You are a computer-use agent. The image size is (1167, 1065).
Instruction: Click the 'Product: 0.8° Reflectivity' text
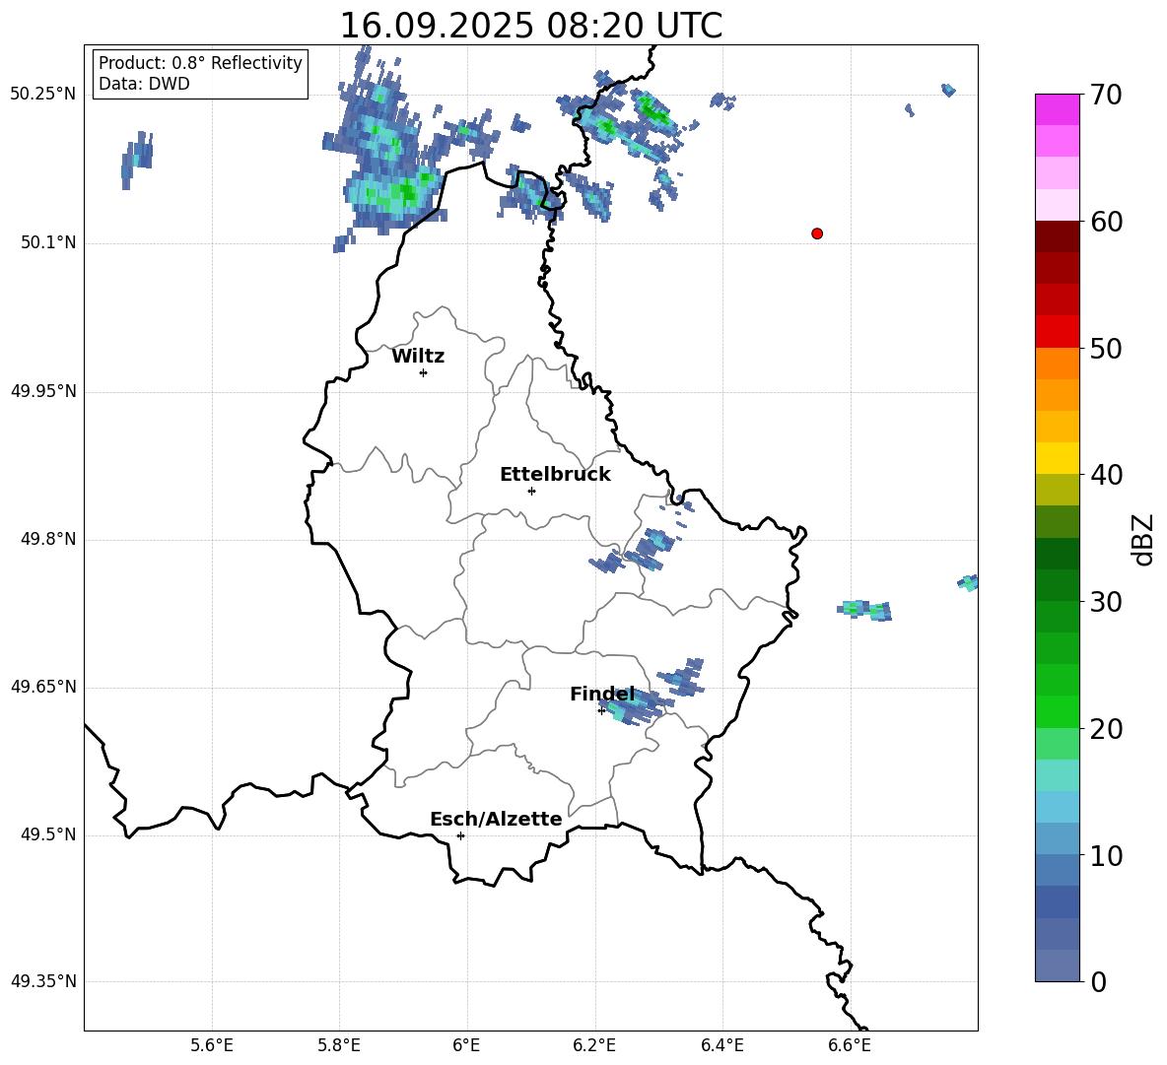pyautogui.click(x=200, y=62)
